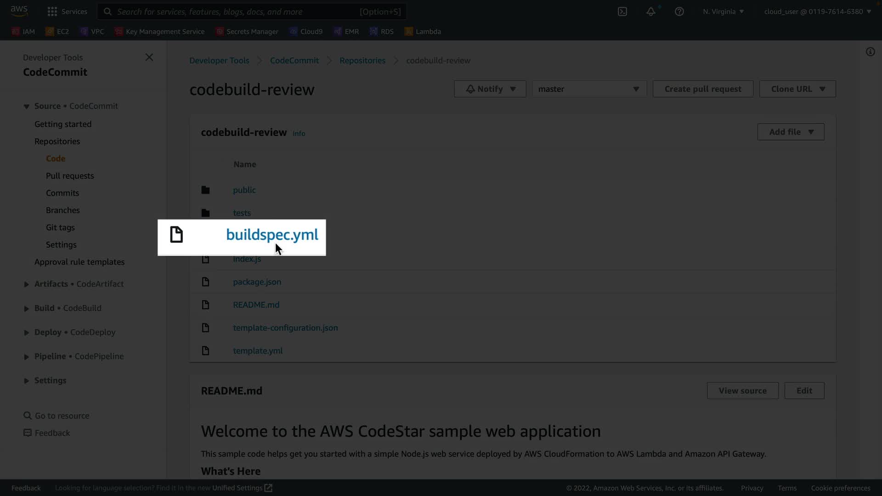
Task: Open the Add file dropdown
Action: (x=791, y=132)
